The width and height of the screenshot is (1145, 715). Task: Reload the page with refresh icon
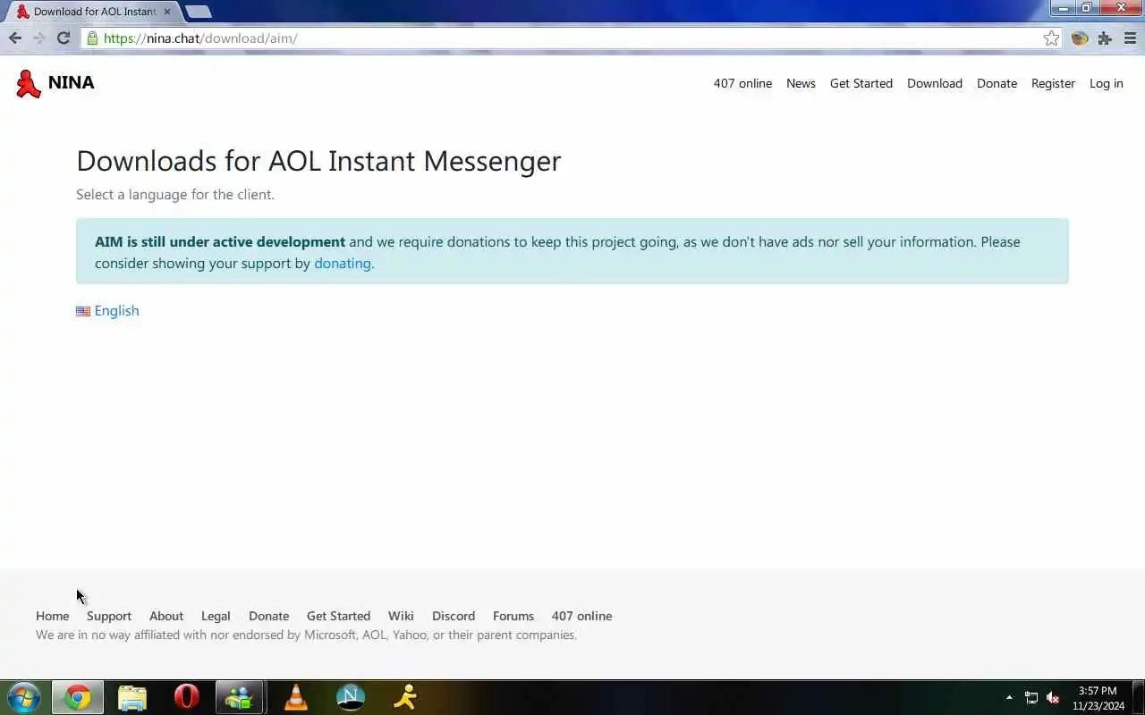(x=64, y=38)
